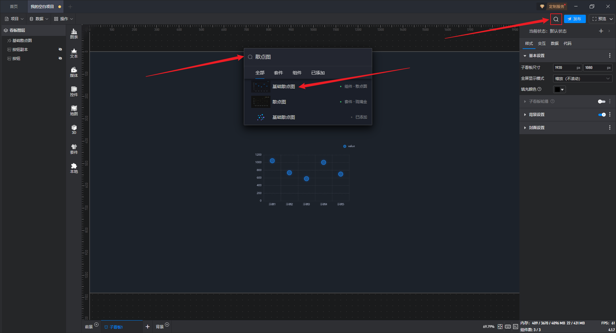The height and width of the screenshot is (333, 616).
Task: Select the 按钮 layer
Action: tap(33, 59)
